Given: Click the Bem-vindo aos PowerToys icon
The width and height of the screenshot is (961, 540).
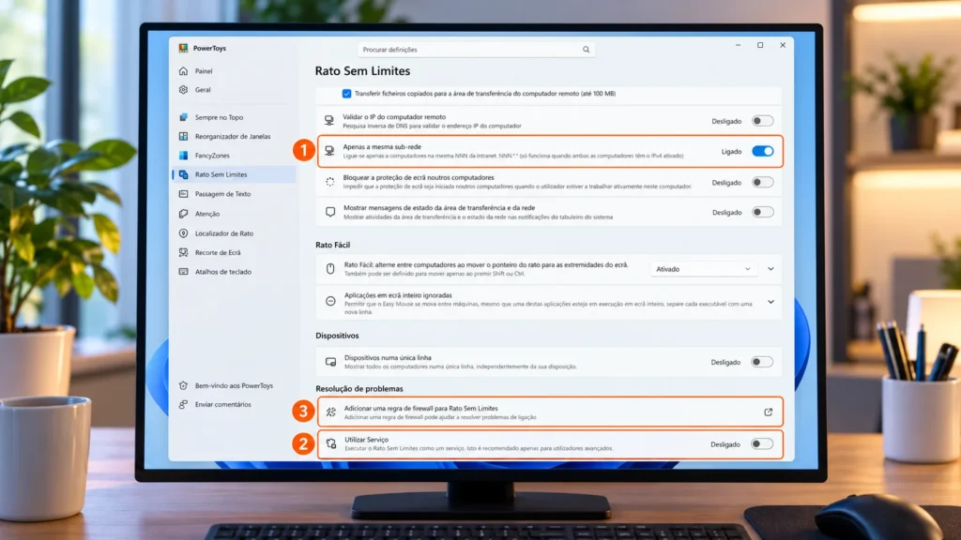Looking at the screenshot, I should click(183, 385).
